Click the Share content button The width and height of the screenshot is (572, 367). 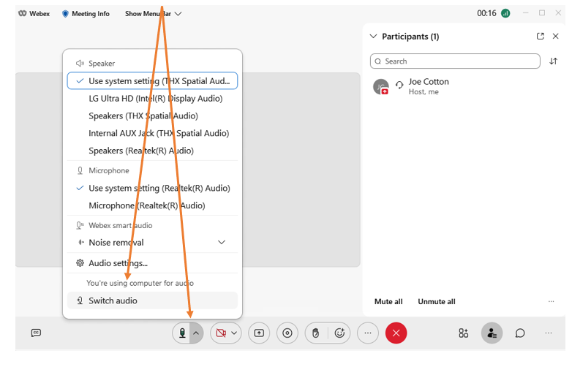tap(259, 333)
